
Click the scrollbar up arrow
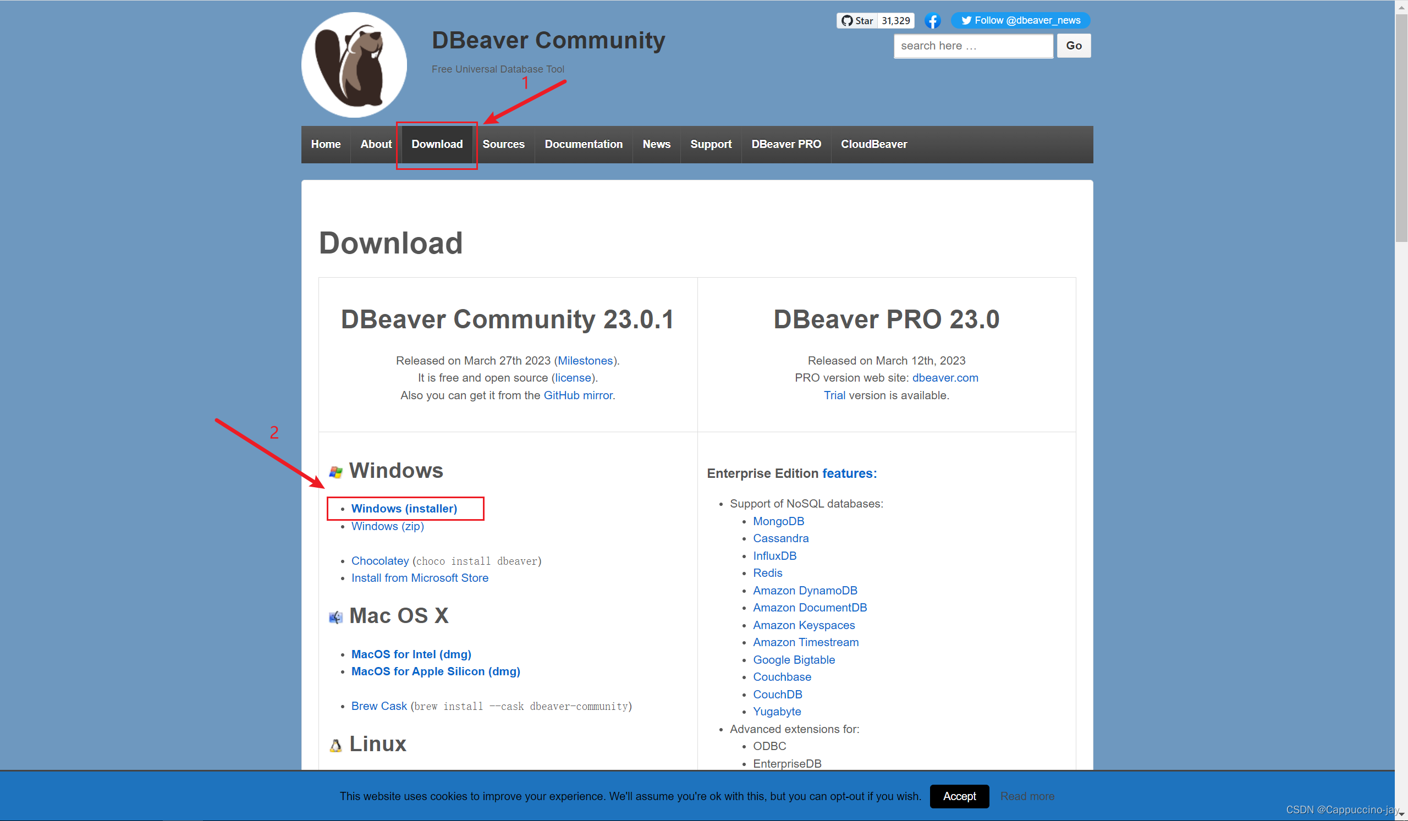tap(1401, 6)
